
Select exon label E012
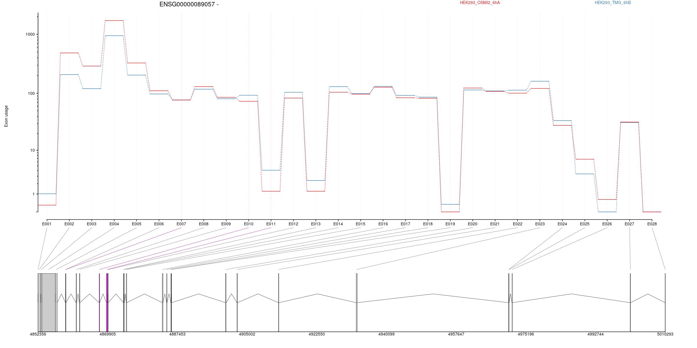click(x=293, y=224)
